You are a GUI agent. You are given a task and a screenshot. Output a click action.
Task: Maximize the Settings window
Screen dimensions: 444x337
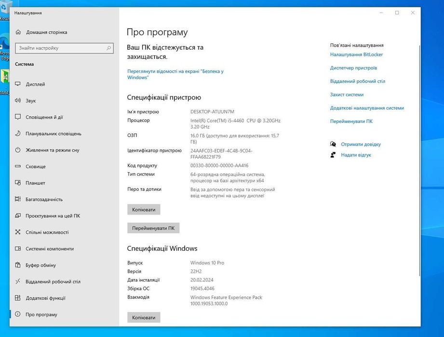coord(397,13)
